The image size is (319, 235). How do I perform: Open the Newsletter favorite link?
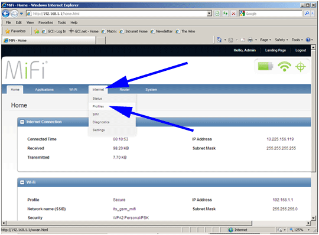tap(161, 31)
